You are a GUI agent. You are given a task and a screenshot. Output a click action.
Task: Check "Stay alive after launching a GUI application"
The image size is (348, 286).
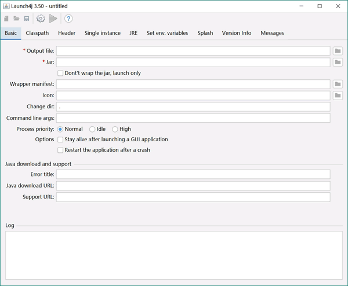[x=60, y=140]
